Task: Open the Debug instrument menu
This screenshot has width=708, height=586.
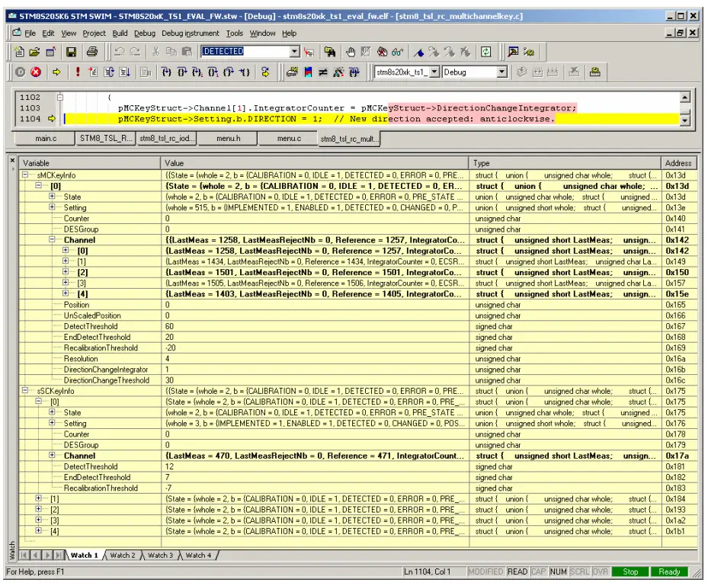Action: (x=190, y=34)
